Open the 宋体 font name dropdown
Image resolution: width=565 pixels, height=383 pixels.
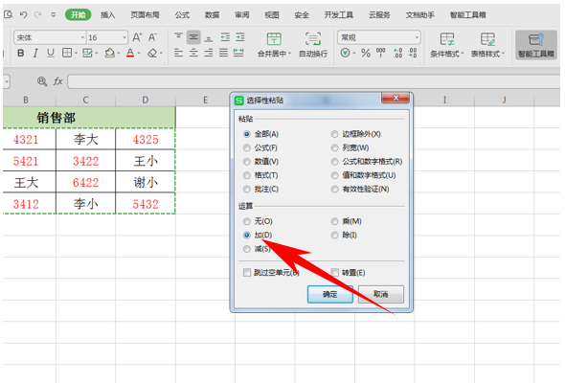click(x=82, y=37)
